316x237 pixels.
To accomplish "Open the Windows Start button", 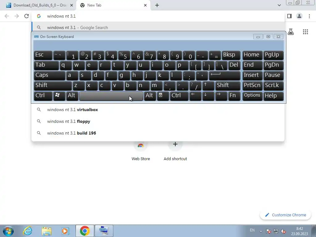I will click(x=8, y=231).
